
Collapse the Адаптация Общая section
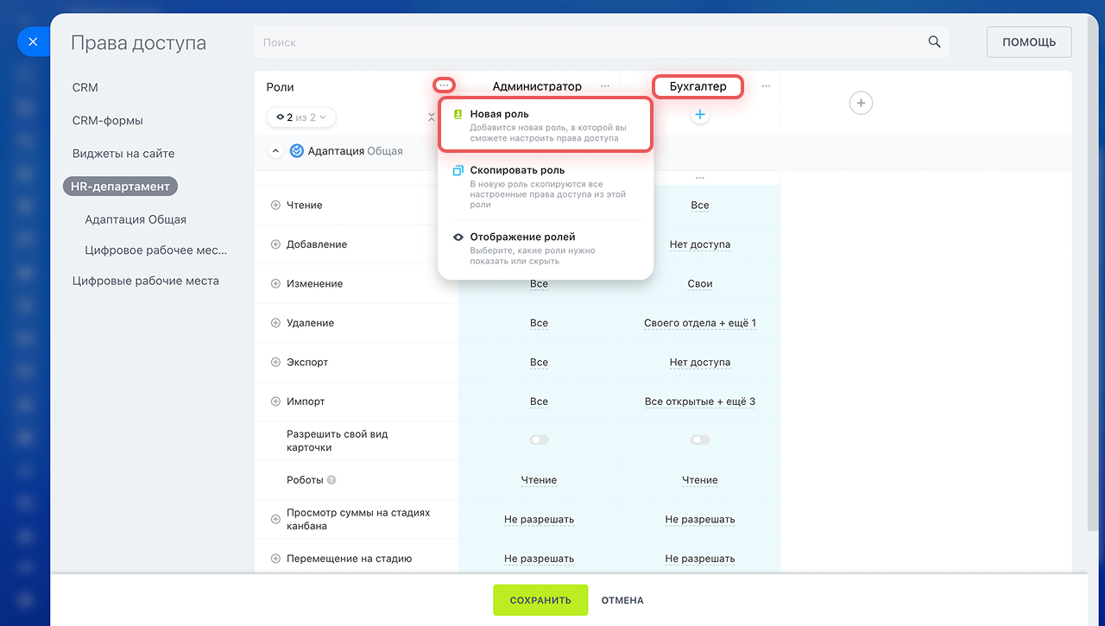coord(275,151)
